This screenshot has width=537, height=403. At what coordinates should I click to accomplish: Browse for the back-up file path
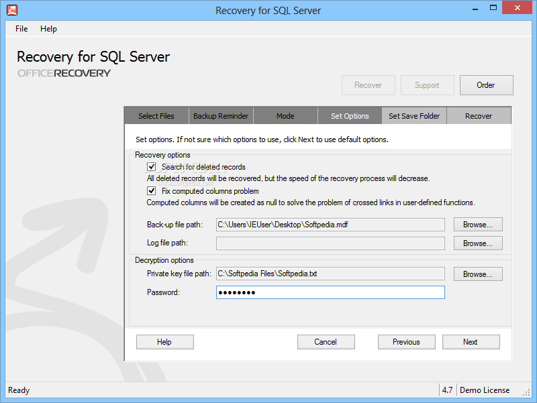pos(478,225)
